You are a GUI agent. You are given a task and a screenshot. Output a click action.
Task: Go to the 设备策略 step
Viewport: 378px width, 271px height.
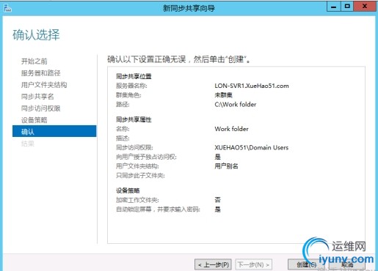pos(34,120)
